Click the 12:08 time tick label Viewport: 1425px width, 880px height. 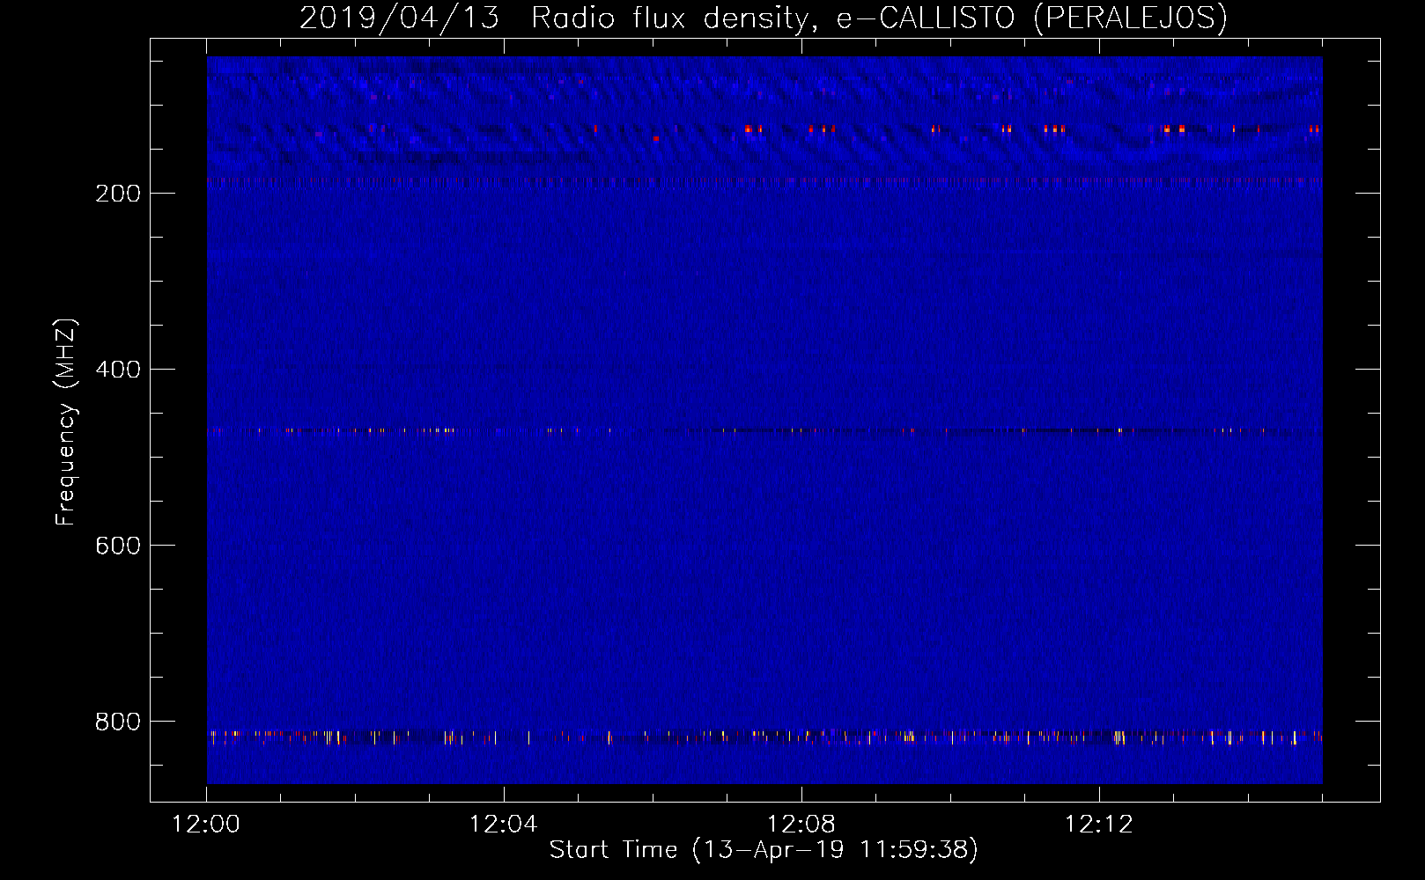pos(801,825)
